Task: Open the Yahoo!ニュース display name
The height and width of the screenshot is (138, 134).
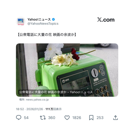Action: (39, 20)
